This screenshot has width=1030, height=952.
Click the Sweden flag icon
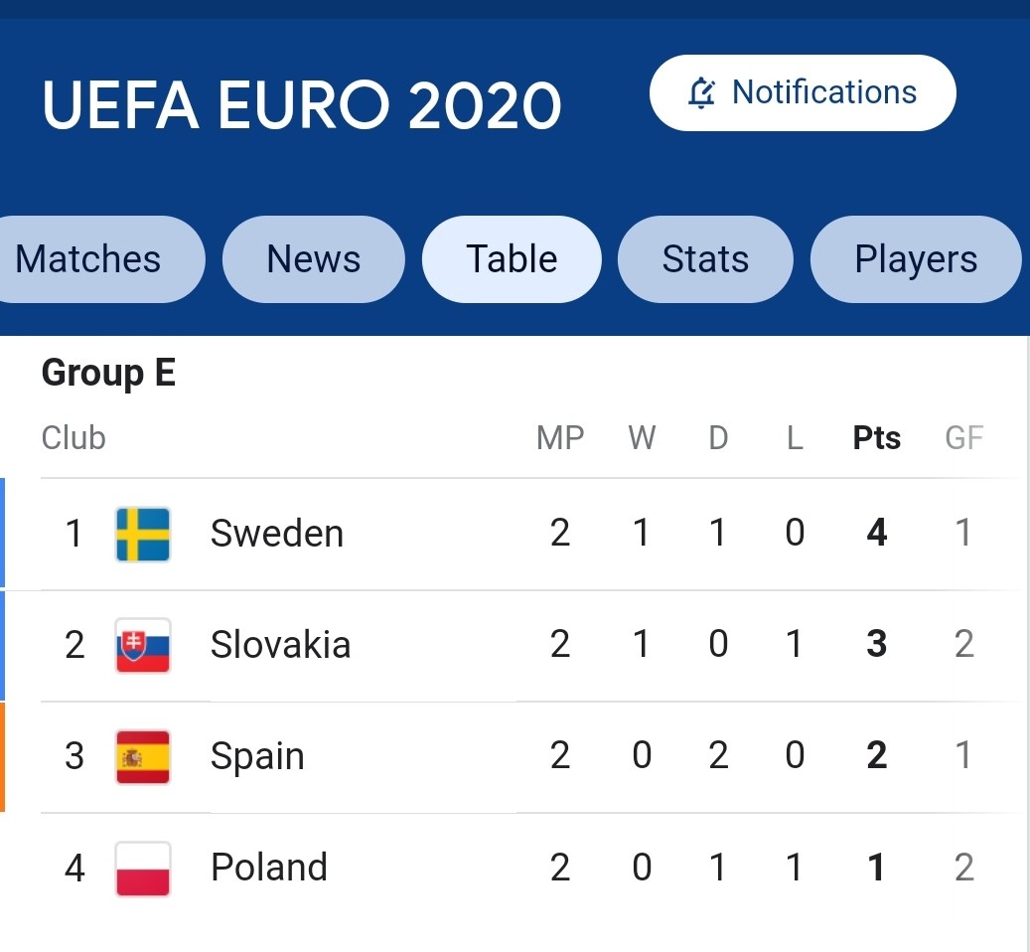tap(143, 535)
